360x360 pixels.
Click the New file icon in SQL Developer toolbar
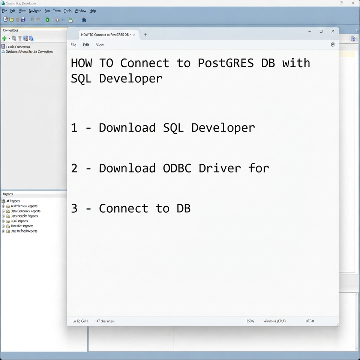click(x=6, y=19)
